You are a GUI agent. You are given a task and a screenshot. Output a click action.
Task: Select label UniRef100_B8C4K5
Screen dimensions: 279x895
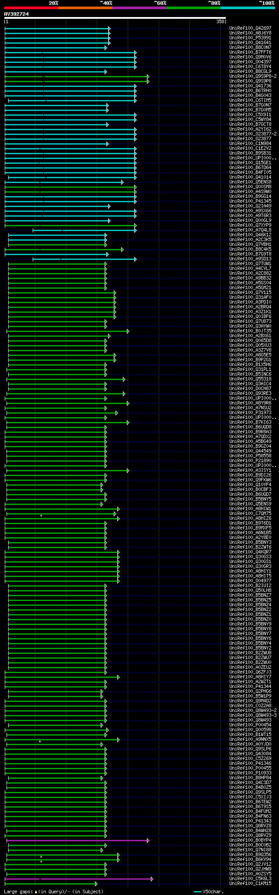(x=250, y=249)
